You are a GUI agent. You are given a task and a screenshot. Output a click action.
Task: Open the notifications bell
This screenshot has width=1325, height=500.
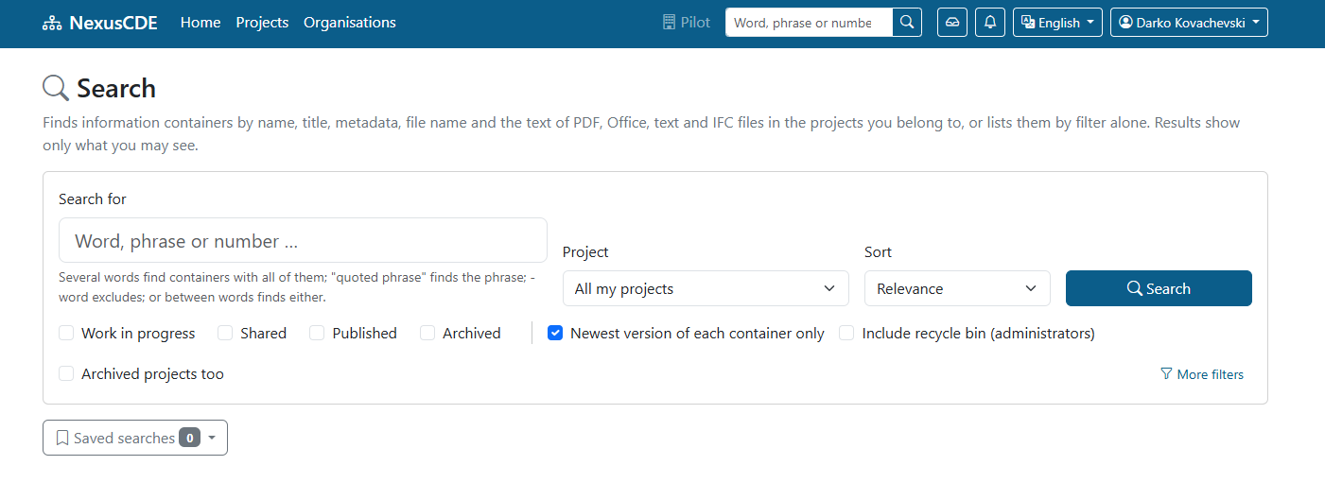click(990, 23)
